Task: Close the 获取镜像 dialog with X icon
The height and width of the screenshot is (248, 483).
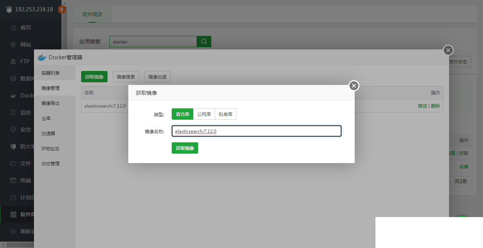Action: click(354, 86)
